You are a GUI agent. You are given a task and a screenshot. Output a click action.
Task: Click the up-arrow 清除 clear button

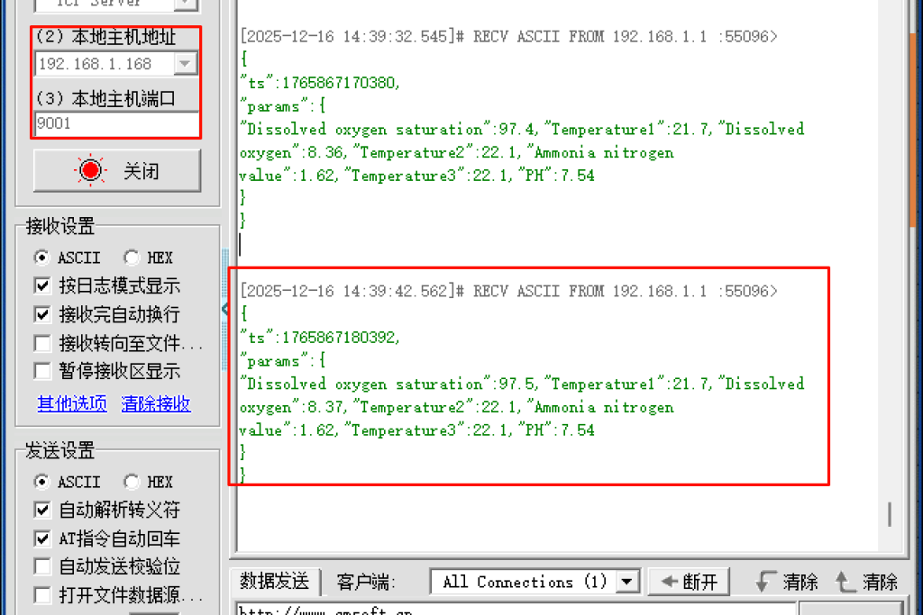pos(866,582)
